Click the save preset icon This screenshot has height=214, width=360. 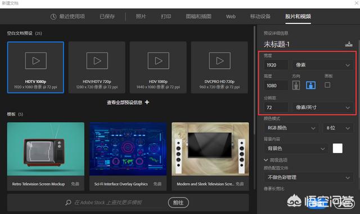tap(349, 44)
